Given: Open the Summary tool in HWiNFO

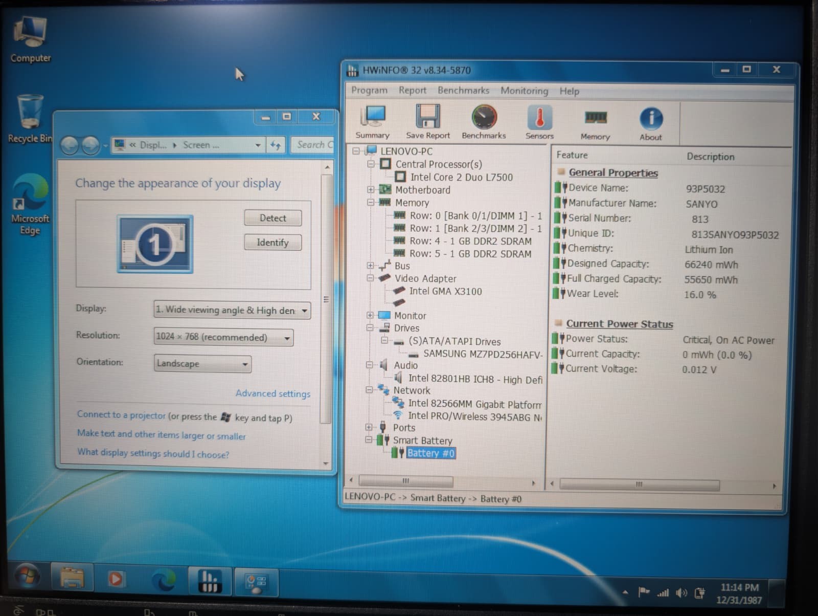Looking at the screenshot, I should 373,122.
